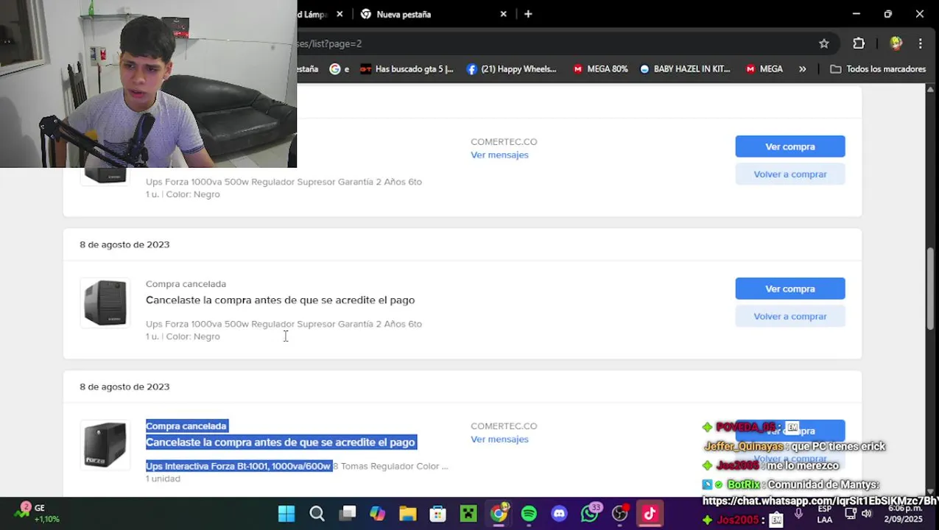Open the network icon in system tray
This screenshot has height=530, width=939.
851,514
